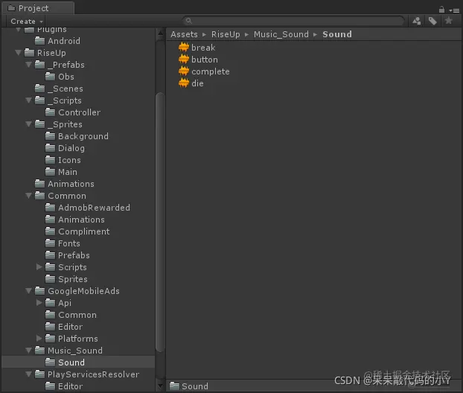The width and height of the screenshot is (463, 393).
Task: Go to Assets in the breadcrumb
Action: click(x=185, y=34)
